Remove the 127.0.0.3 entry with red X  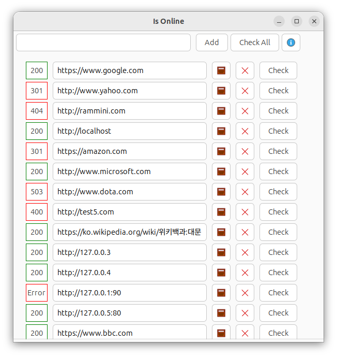pos(245,252)
